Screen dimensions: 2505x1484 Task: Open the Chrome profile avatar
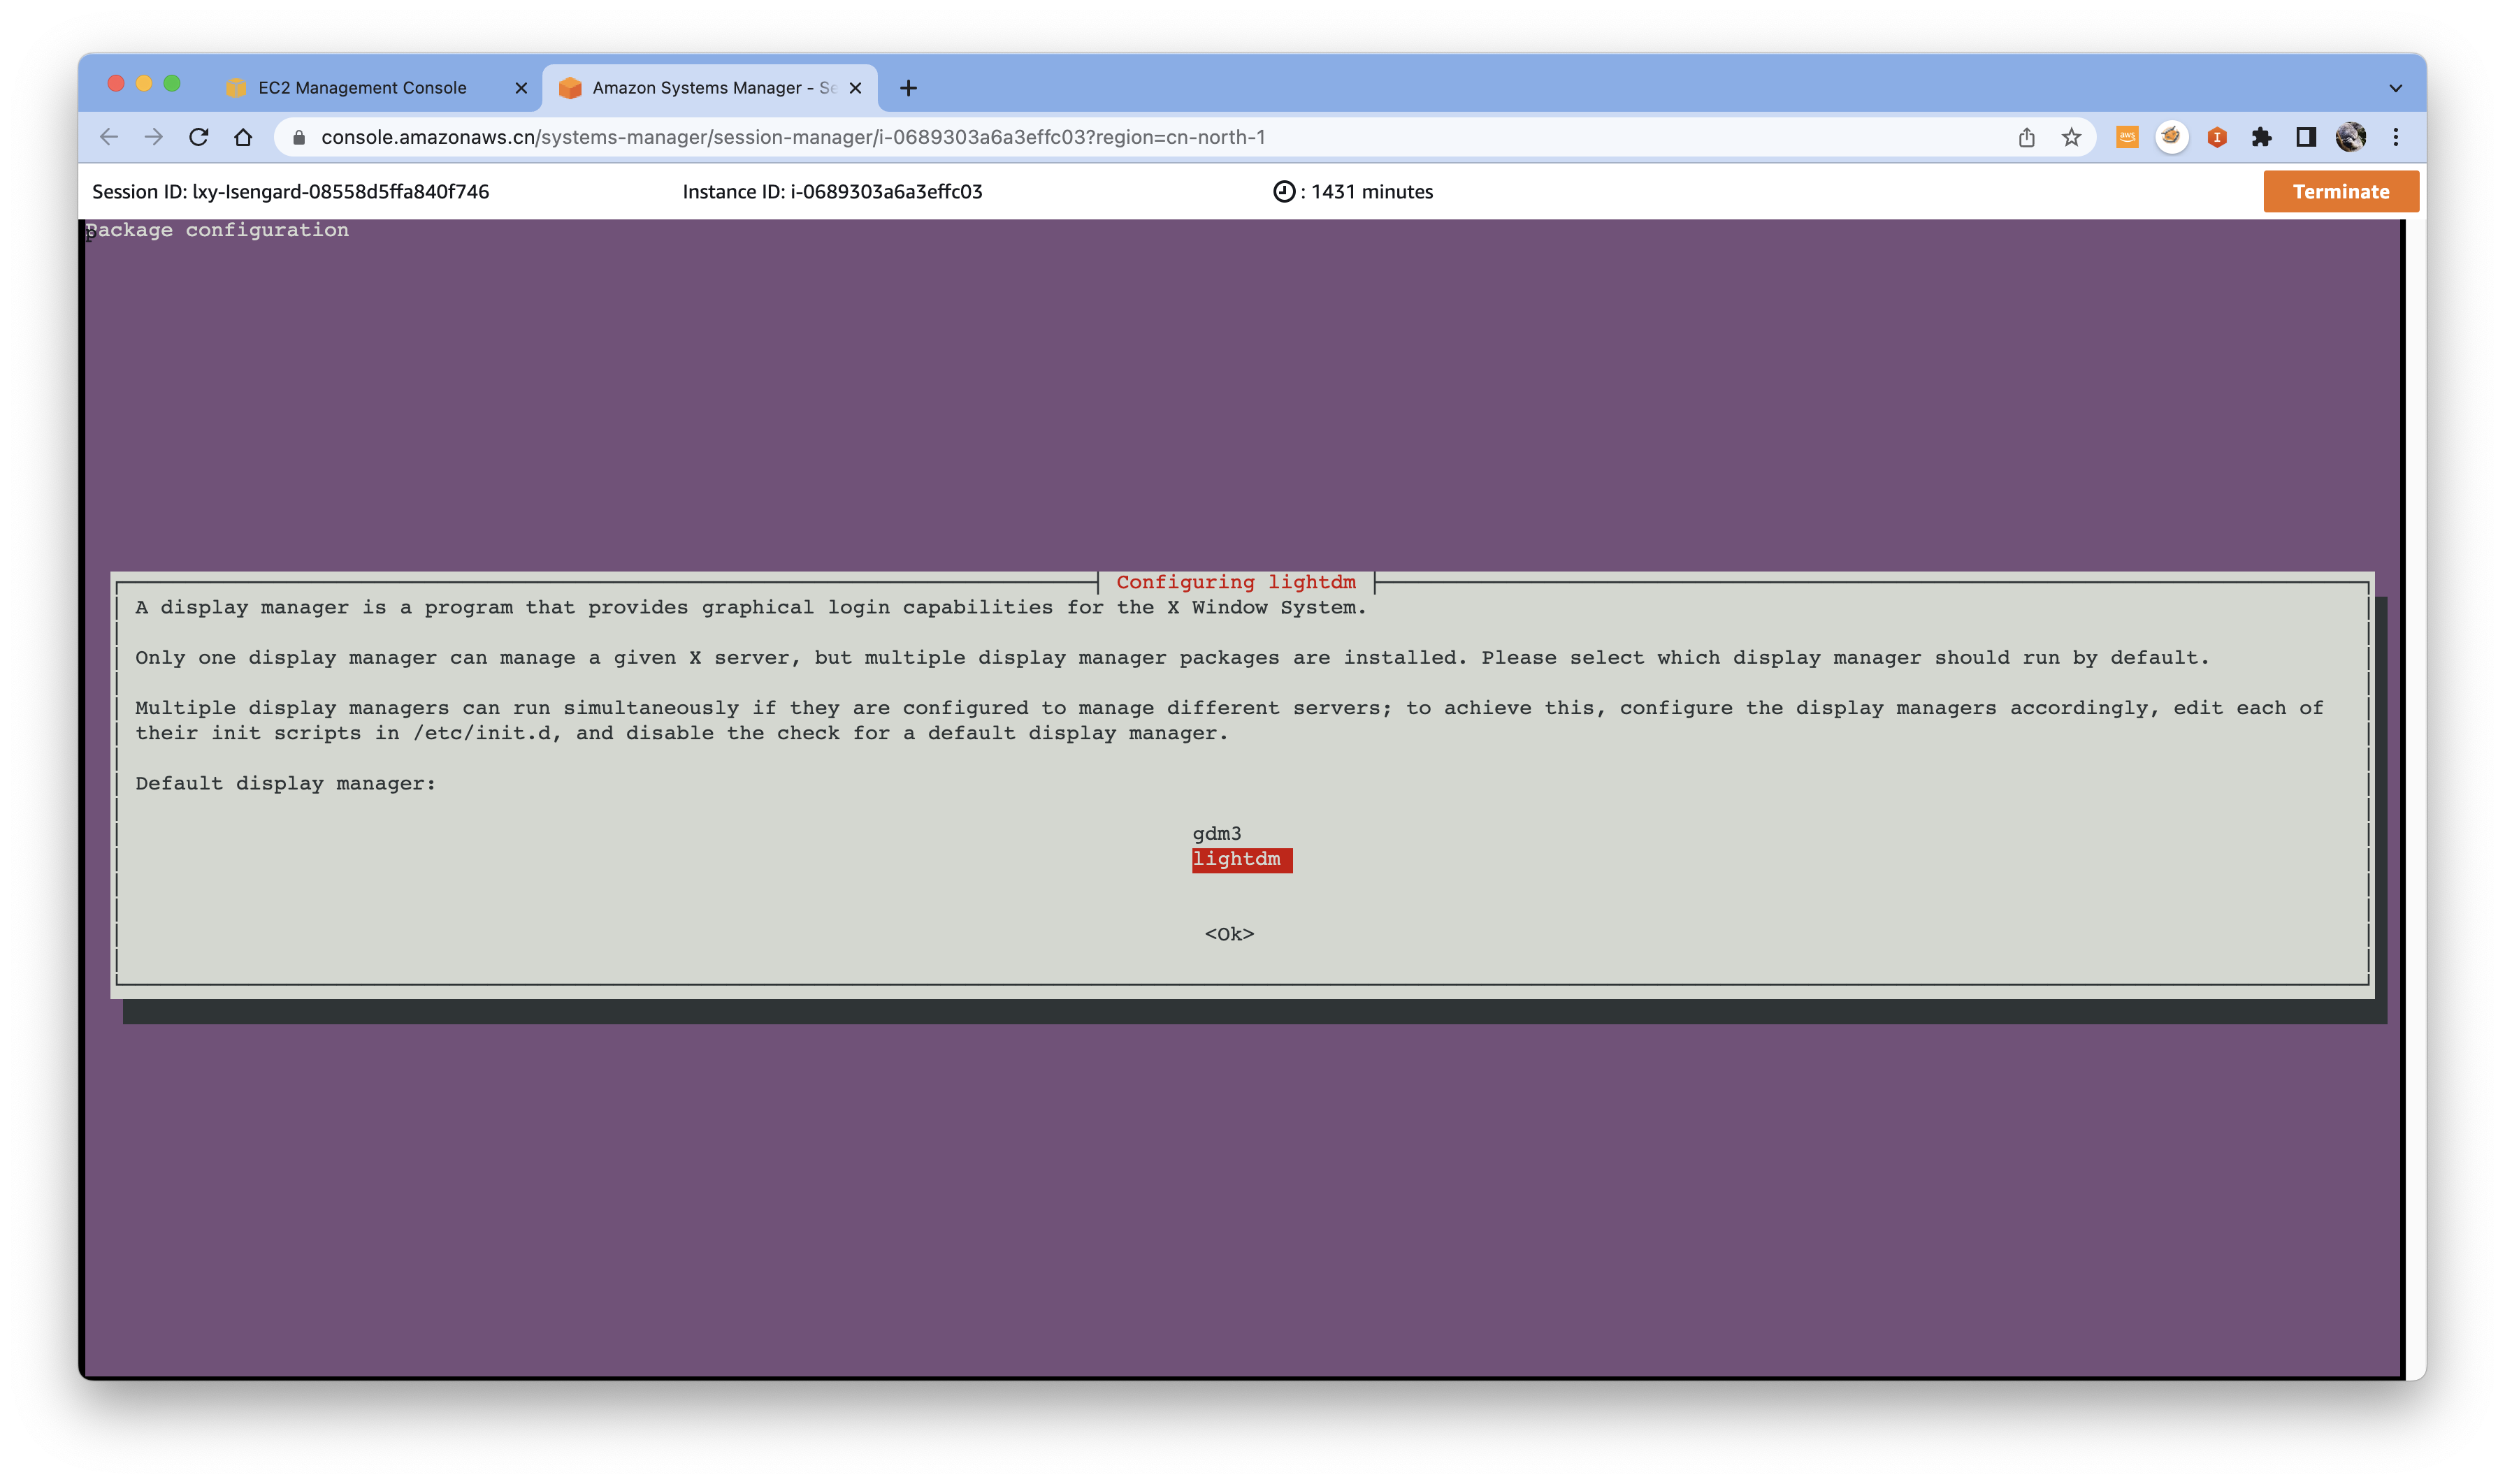pyautogui.click(x=2350, y=137)
